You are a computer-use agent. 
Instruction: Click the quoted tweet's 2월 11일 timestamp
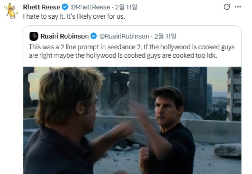(x=165, y=36)
